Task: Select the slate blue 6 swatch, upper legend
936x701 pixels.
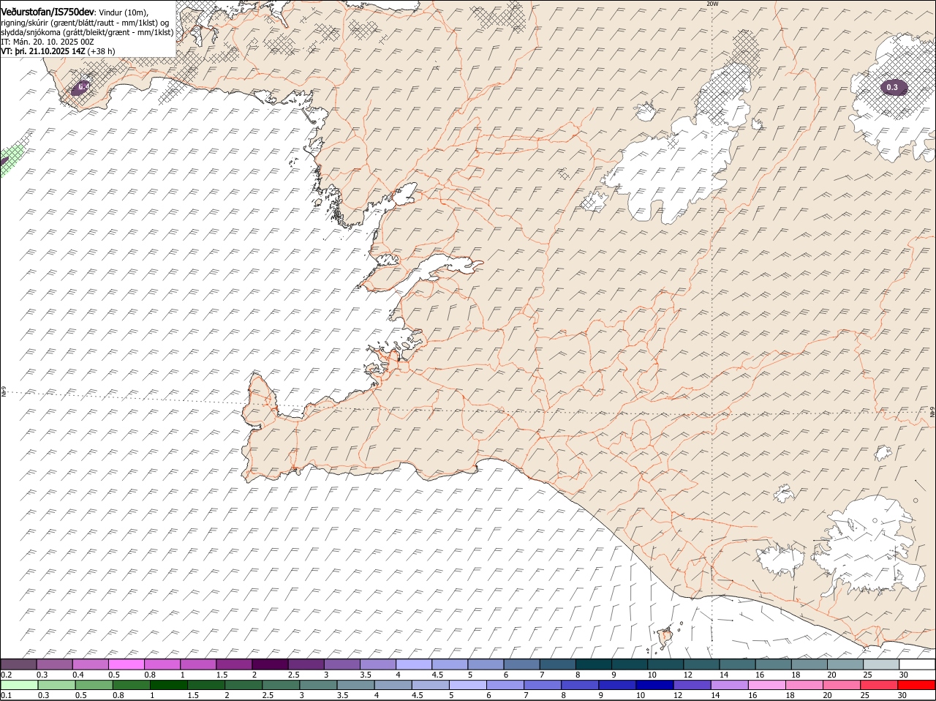Action: (521, 664)
